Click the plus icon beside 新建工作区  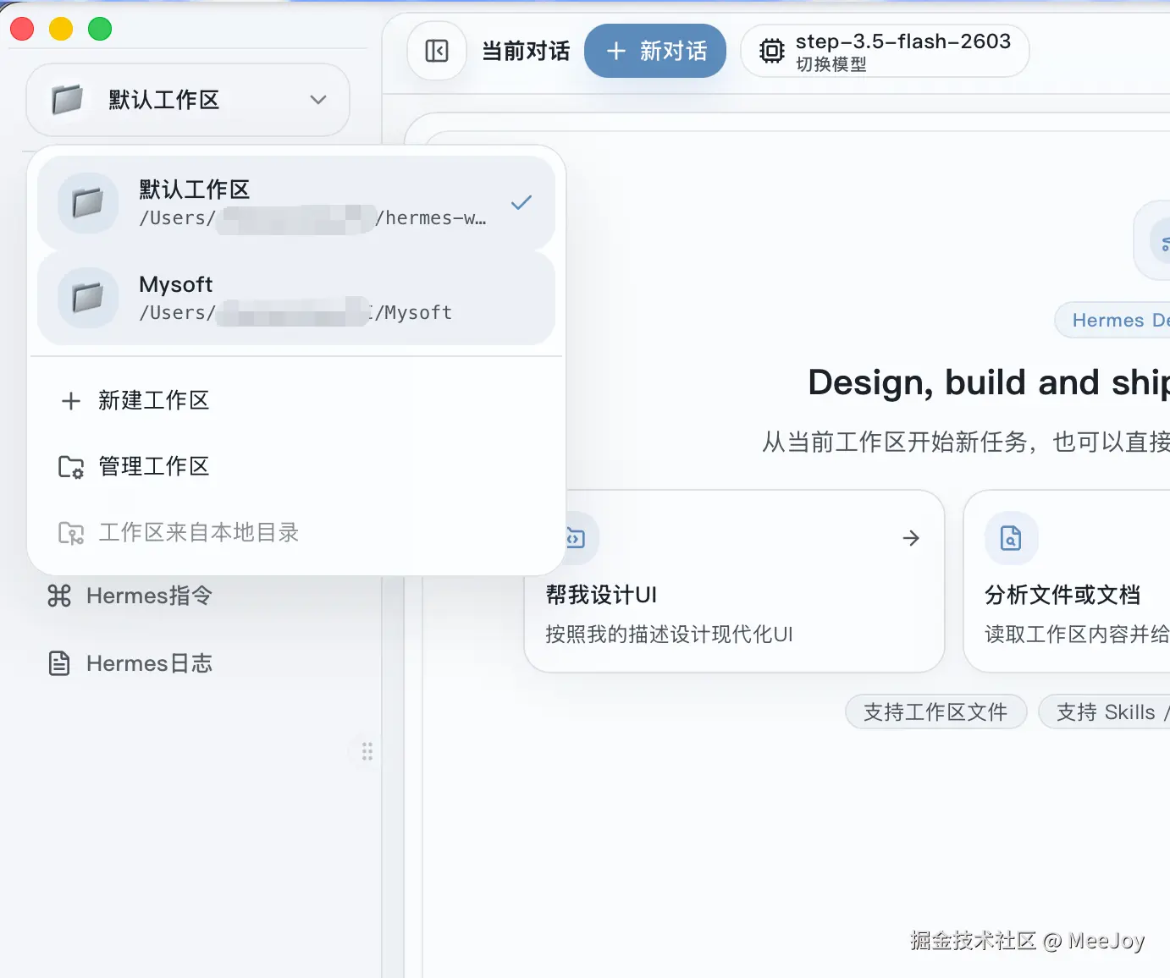tap(71, 401)
